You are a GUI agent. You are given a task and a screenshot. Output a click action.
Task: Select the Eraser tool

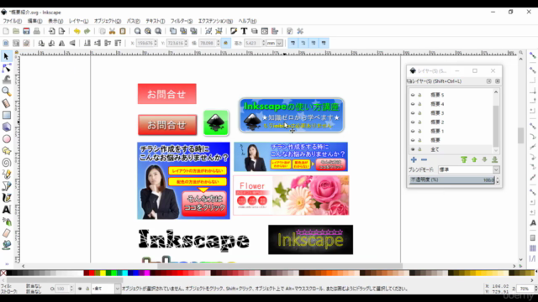6,233
